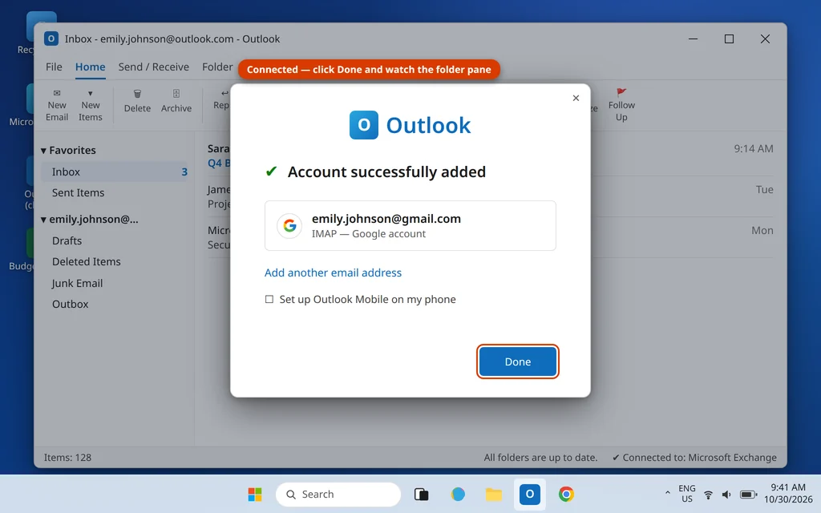Viewport: 821px width, 513px height.
Task: Click the battery icon in tray
Action: pos(748,494)
